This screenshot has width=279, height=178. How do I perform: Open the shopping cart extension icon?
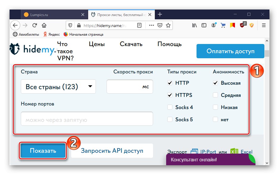(x=223, y=25)
